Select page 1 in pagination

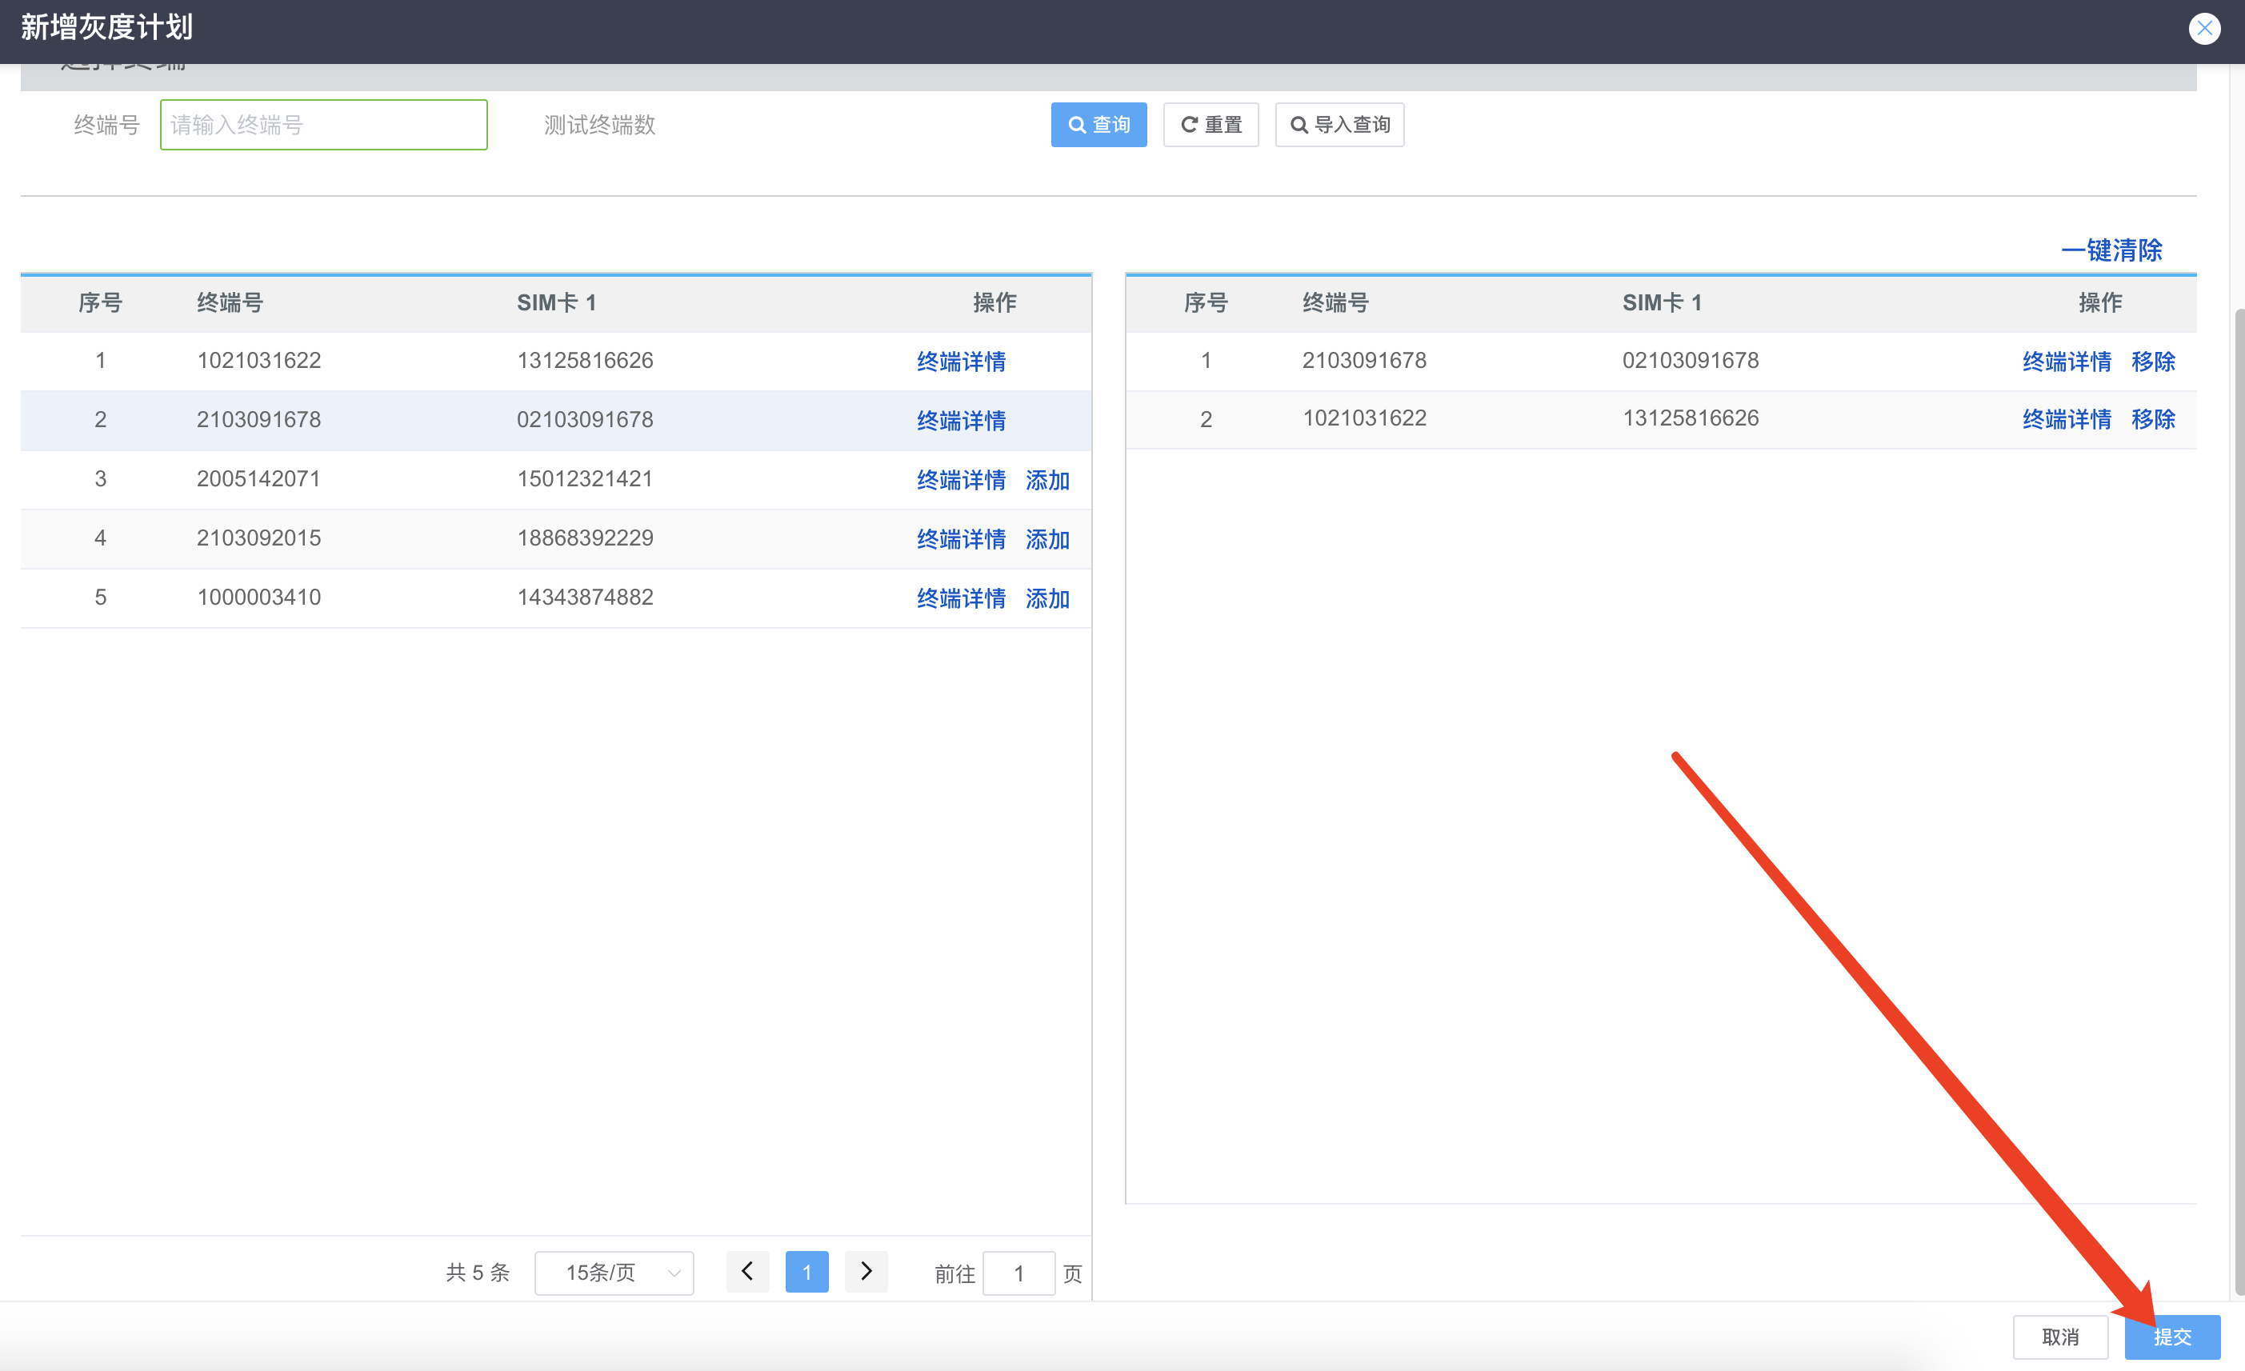pyautogui.click(x=806, y=1272)
